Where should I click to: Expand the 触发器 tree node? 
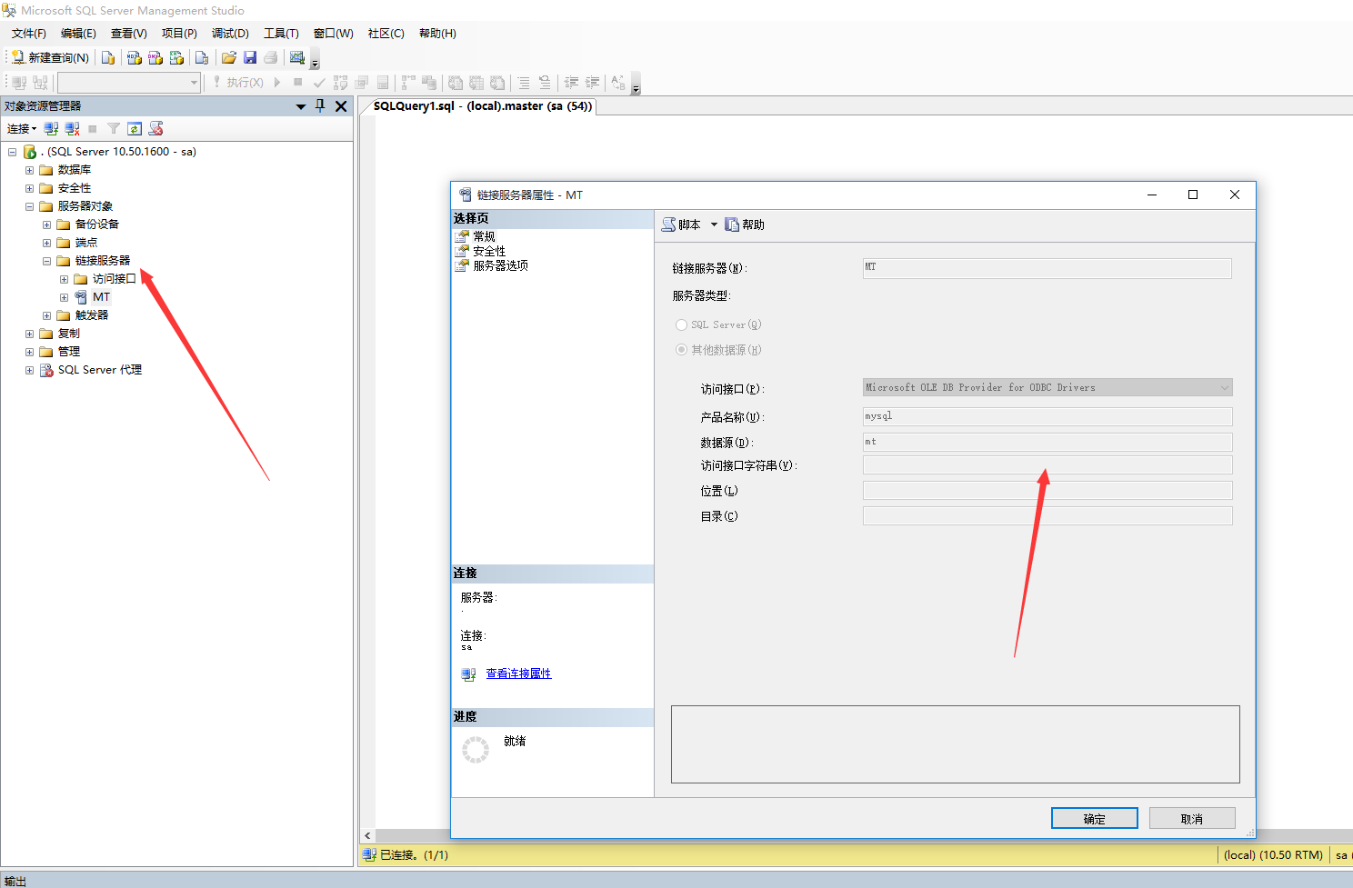coord(46,315)
